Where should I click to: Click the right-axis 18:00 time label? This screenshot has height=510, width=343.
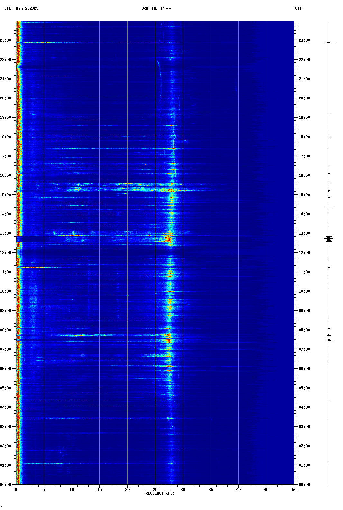(x=304, y=137)
